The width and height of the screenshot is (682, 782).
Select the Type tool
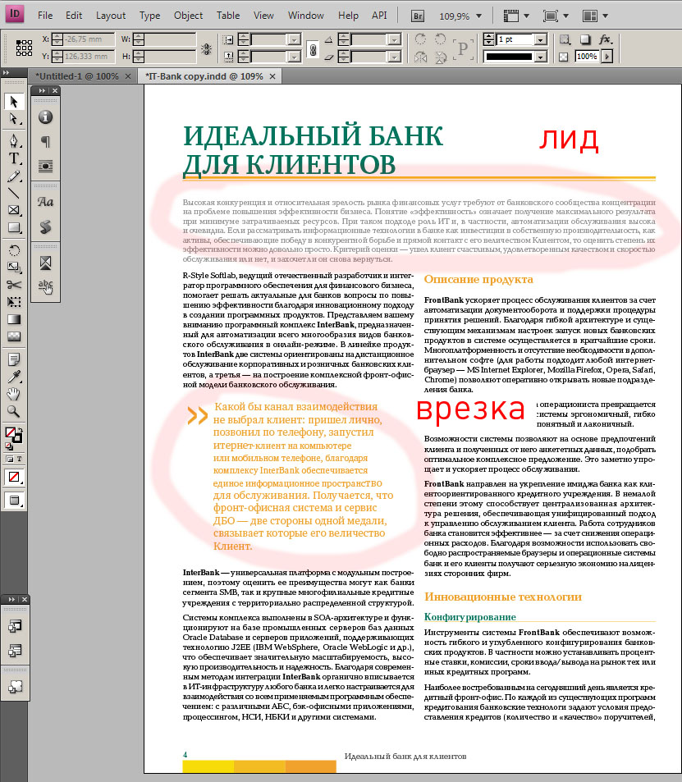(x=14, y=158)
